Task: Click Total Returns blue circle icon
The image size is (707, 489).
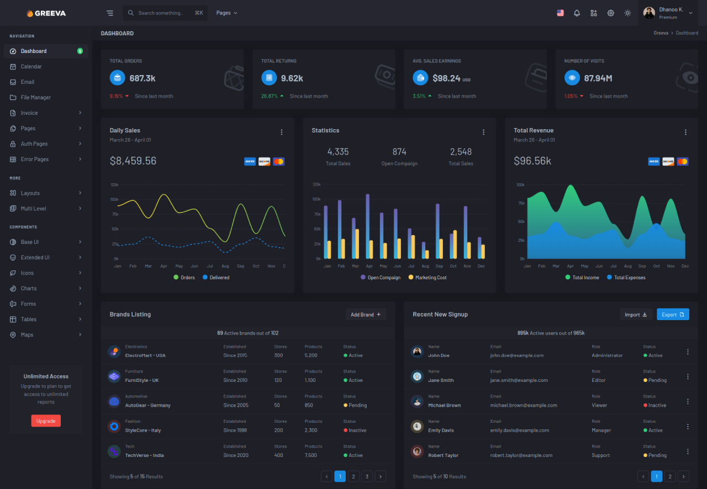Action: click(269, 78)
